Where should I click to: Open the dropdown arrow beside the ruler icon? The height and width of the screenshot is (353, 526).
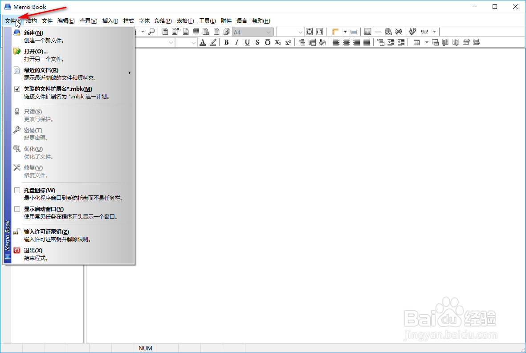345,32
